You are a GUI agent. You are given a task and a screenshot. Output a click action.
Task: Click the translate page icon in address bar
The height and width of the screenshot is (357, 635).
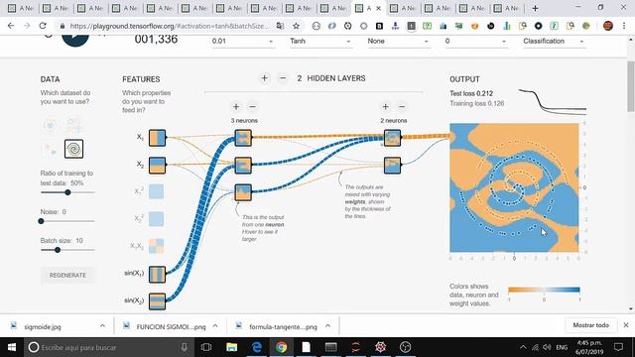tap(280, 26)
